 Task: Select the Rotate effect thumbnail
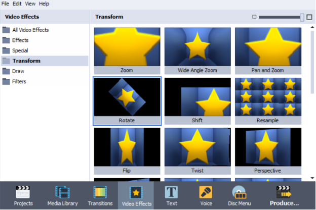[127, 101]
